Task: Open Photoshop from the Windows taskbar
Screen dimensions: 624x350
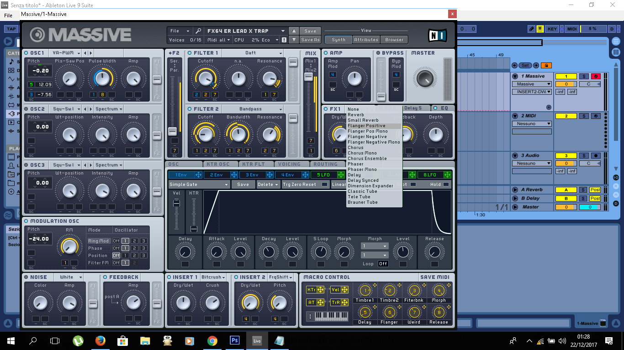Action: (x=235, y=340)
